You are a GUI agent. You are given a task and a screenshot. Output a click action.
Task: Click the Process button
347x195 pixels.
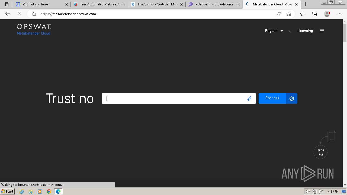(x=272, y=98)
